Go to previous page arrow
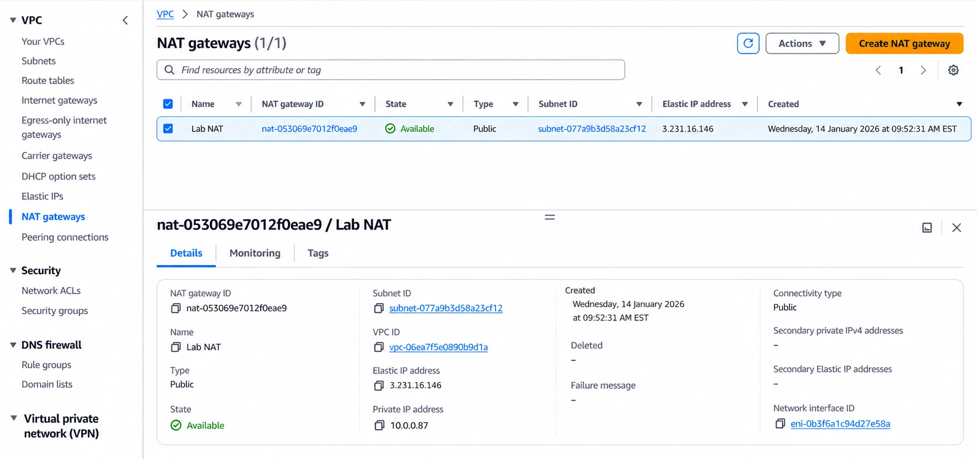The image size is (977, 459). (878, 70)
